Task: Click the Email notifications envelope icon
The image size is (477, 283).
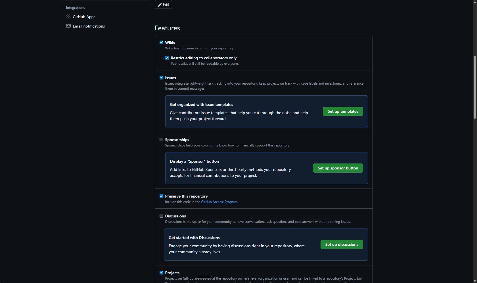Action: (68, 26)
